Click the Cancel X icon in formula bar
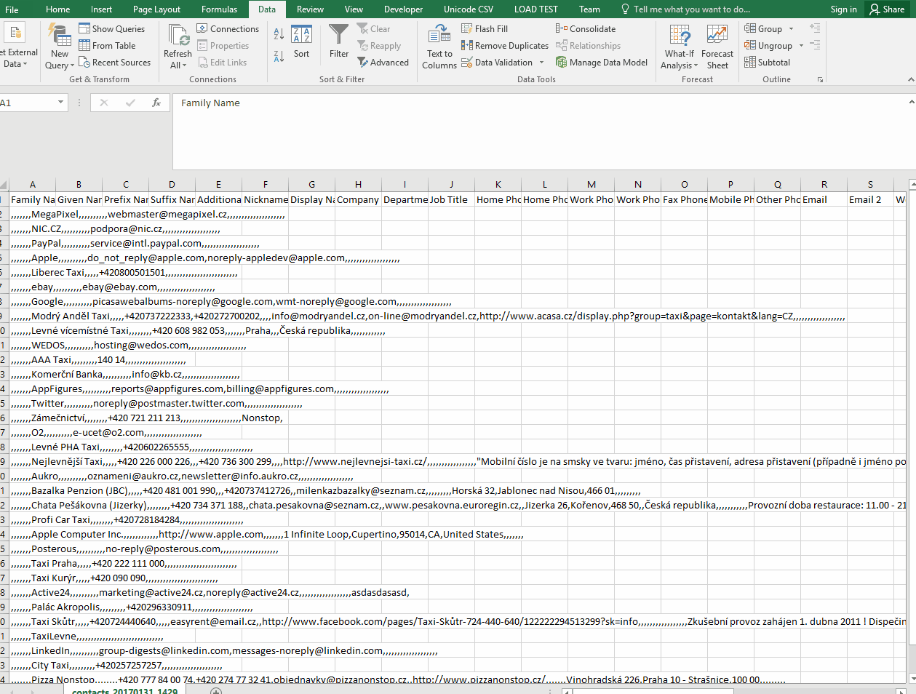This screenshot has height=694, width=916. coord(104,103)
